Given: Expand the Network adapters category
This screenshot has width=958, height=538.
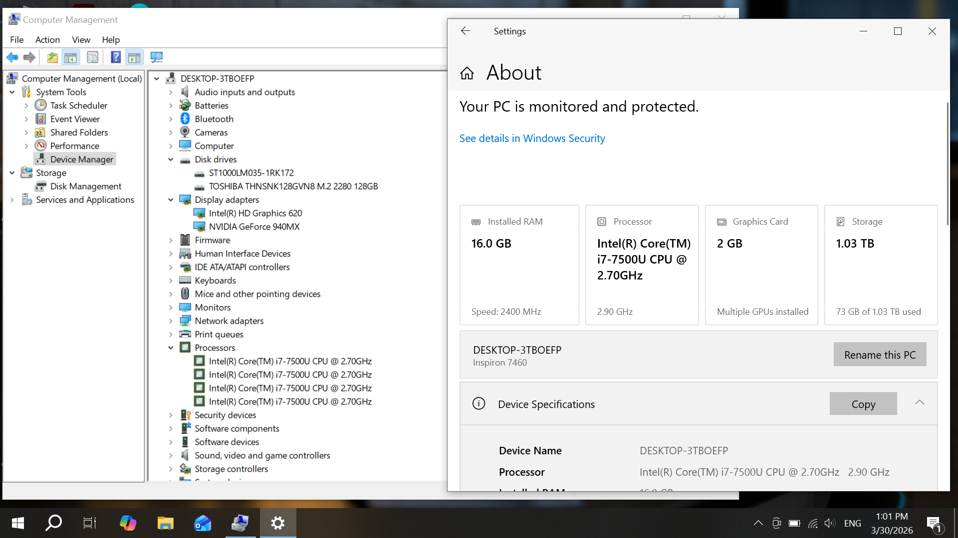Looking at the screenshot, I should click(x=171, y=321).
